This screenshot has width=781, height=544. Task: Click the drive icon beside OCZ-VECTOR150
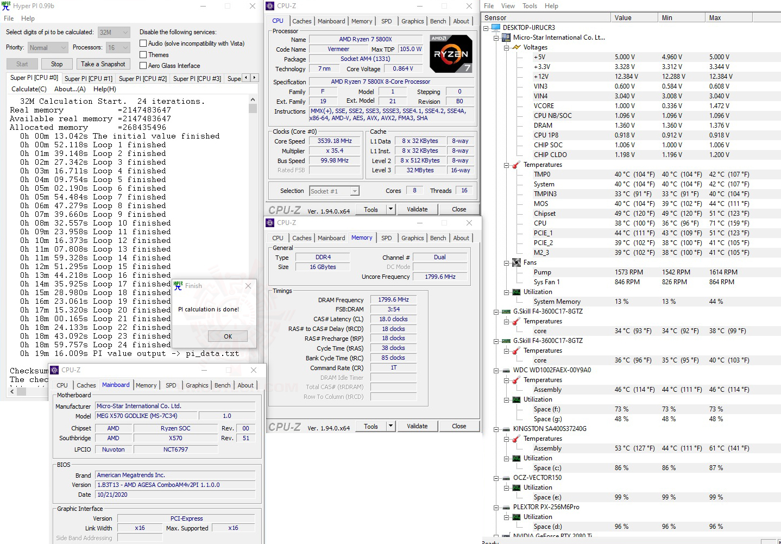pyautogui.click(x=506, y=478)
